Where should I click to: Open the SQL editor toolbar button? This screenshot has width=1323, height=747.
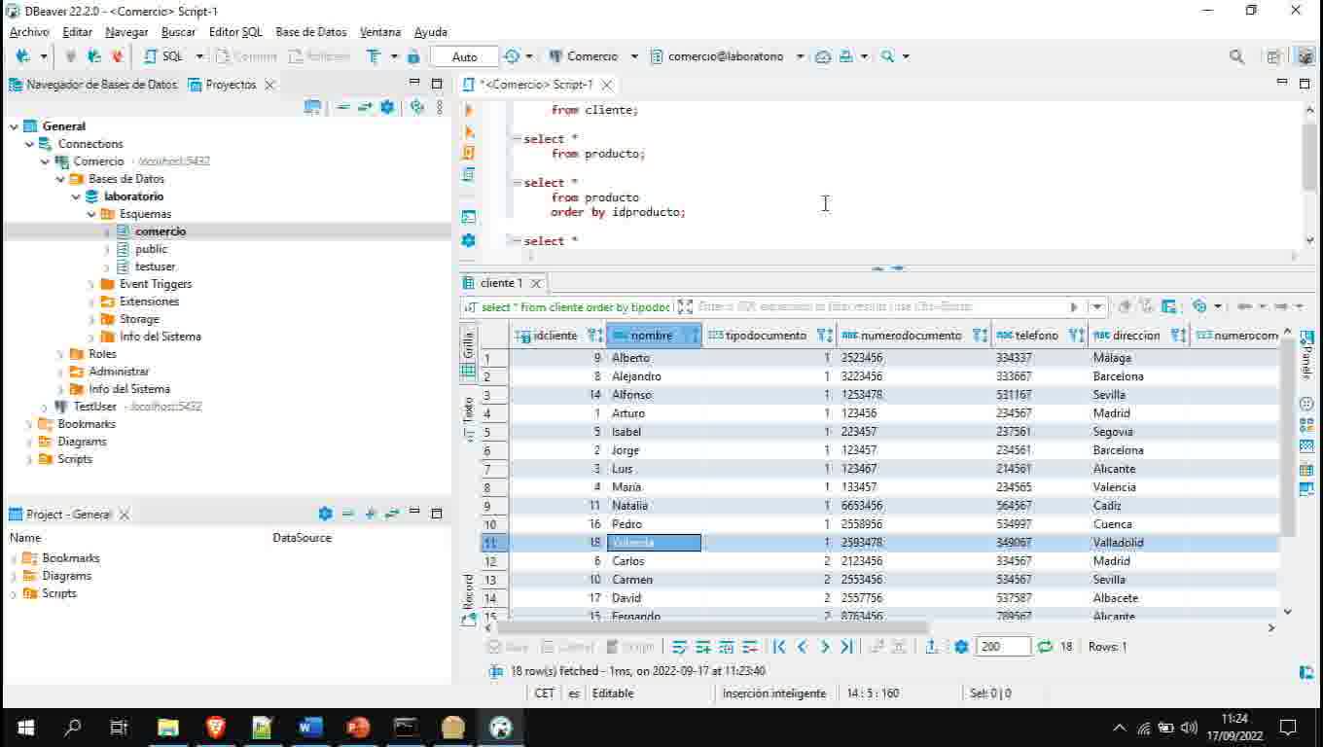tap(163, 56)
